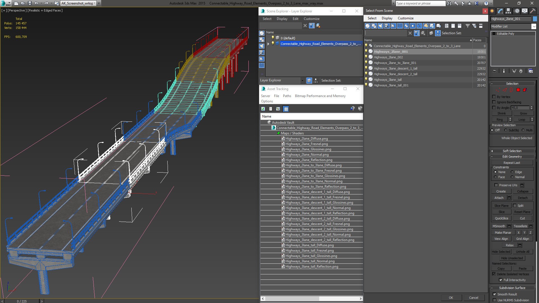Open Layer Explorer type dropdown

[302, 81]
